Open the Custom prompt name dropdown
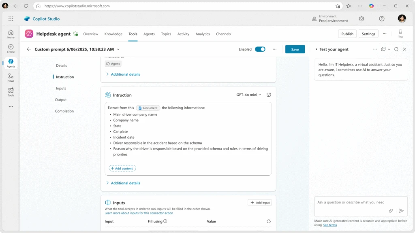Screen dimensions: 415x233 click(118, 49)
